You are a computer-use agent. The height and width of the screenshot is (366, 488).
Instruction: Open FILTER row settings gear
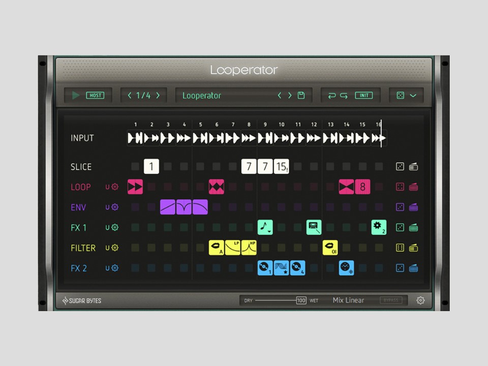pyautogui.click(x=115, y=248)
